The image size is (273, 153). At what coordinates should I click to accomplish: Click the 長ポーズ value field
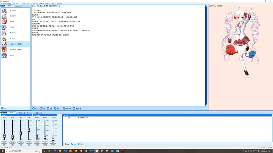coord(45,143)
